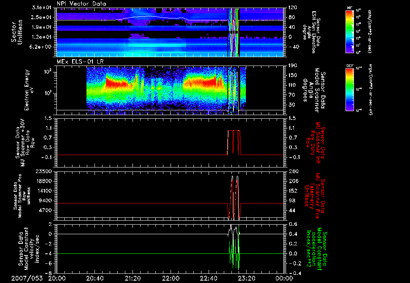
Task: Click the 20:40 time axis label
Action: (94, 278)
